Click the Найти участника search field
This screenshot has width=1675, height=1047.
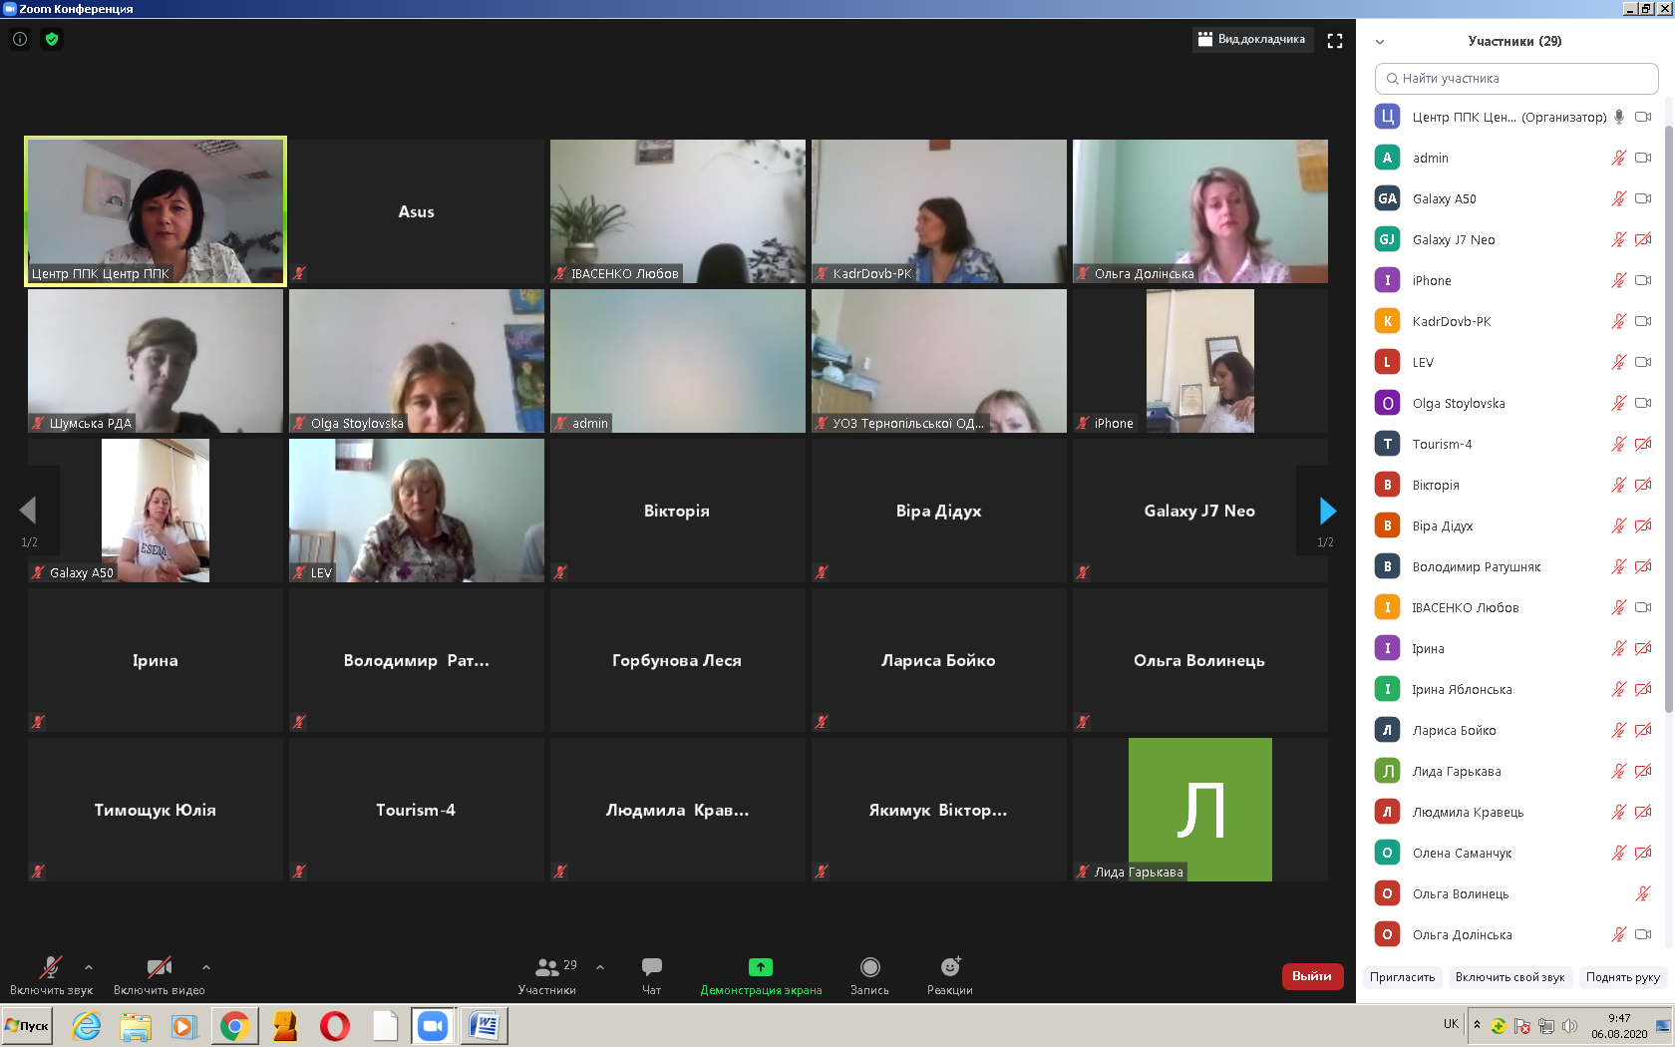click(1516, 79)
